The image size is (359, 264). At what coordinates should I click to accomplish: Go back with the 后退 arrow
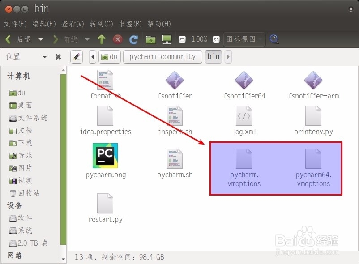point(18,39)
